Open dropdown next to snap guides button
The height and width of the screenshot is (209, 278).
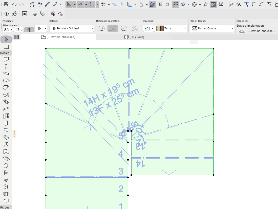click(x=86, y=5)
